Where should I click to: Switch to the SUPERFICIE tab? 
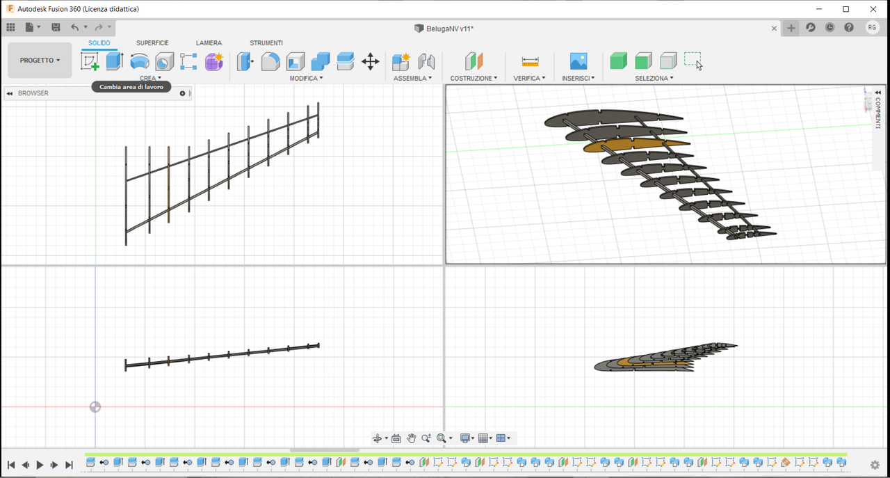(152, 43)
